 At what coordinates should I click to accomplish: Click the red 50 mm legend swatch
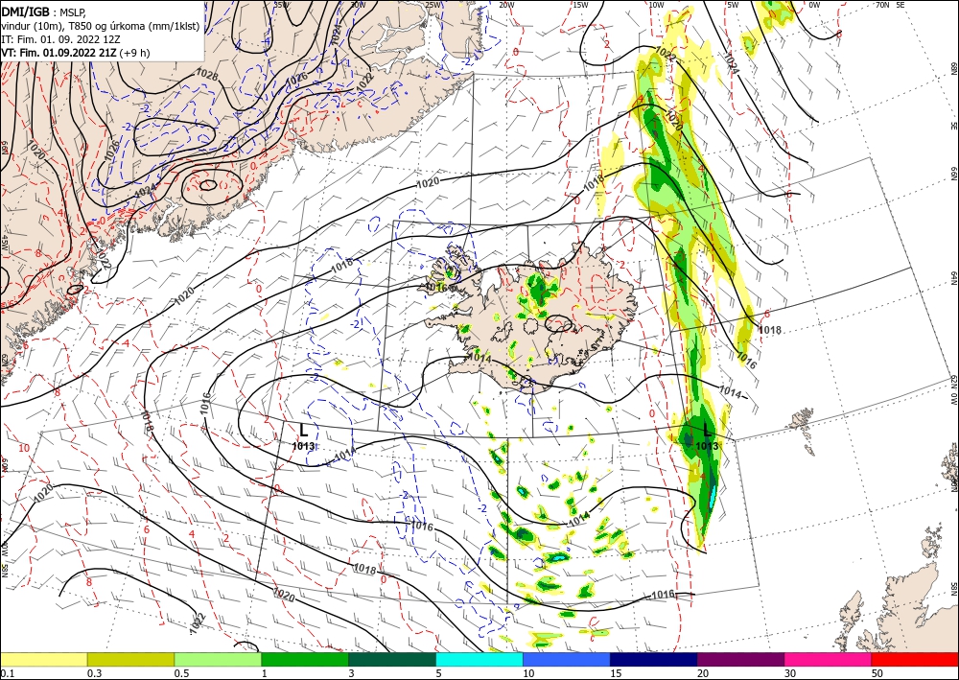[x=915, y=659]
